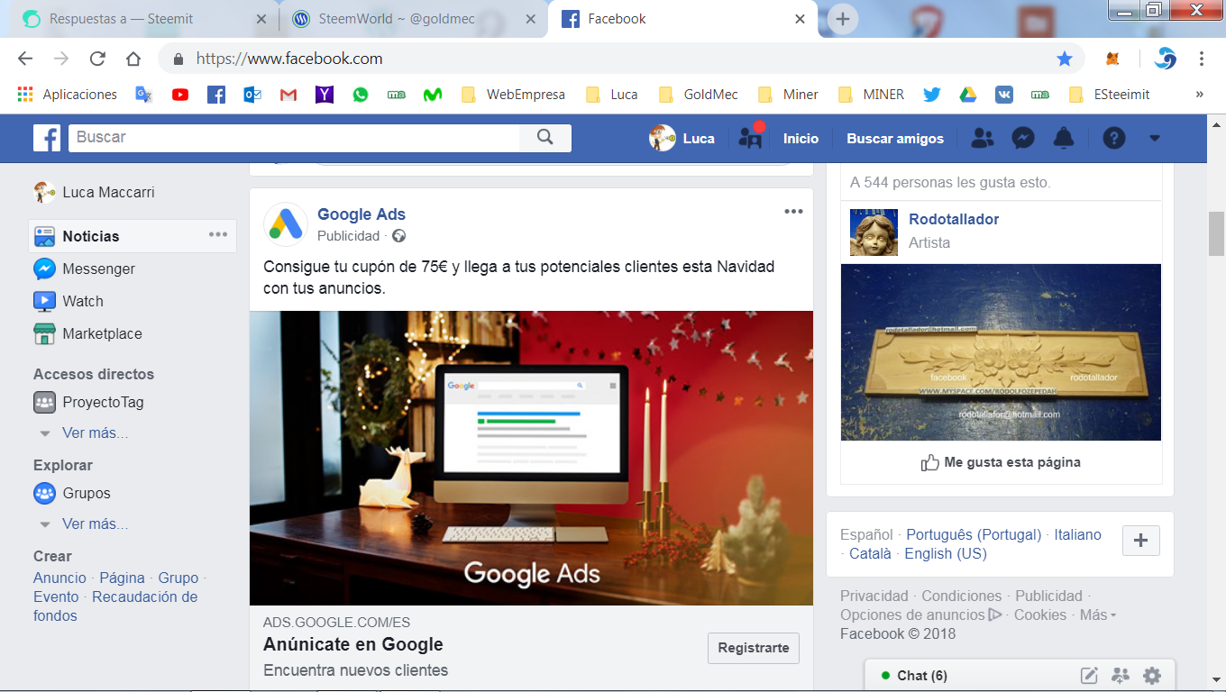Open the Gmail bookmark
The height and width of the screenshot is (692, 1226).
288,95
